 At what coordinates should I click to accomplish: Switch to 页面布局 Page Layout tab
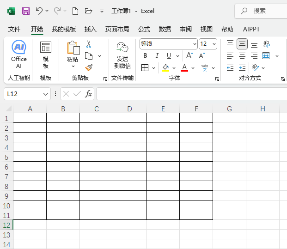pos(117,29)
